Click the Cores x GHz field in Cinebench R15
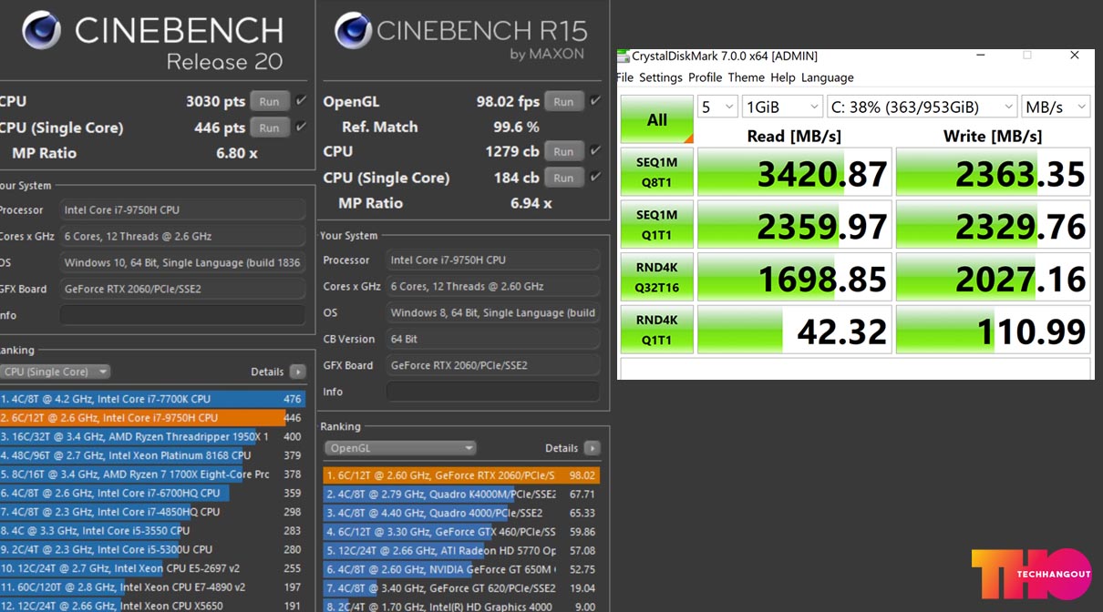This screenshot has width=1103, height=612. coord(493,286)
